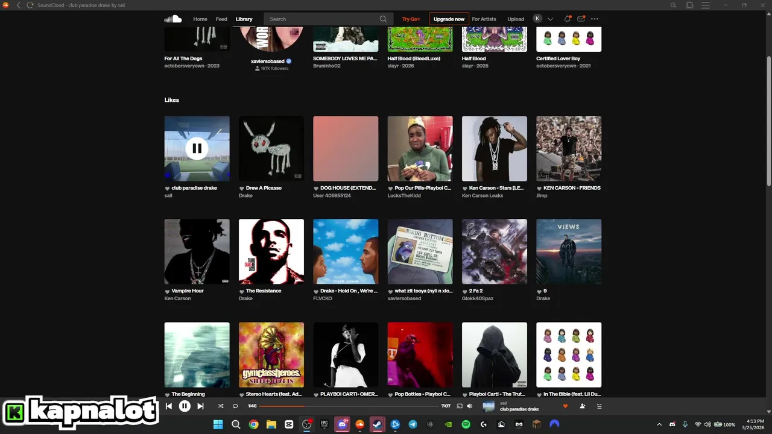Screen dimensions: 772x434
Task: Toggle the heart beside The Resistance
Action: [241, 291]
